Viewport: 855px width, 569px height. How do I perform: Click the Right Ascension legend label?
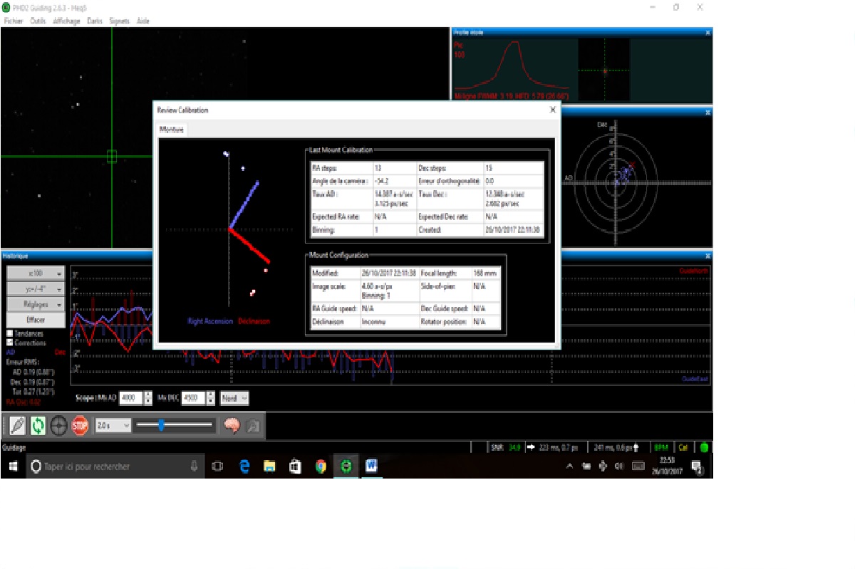pyautogui.click(x=210, y=322)
